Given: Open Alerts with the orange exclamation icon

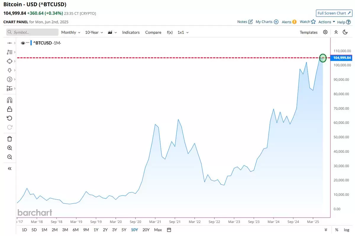Looking at the screenshot, I should click(x=294, y=22).
